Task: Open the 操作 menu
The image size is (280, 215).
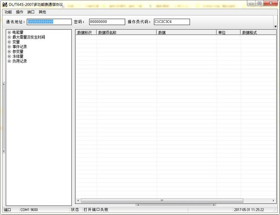Action: [19, 12]
